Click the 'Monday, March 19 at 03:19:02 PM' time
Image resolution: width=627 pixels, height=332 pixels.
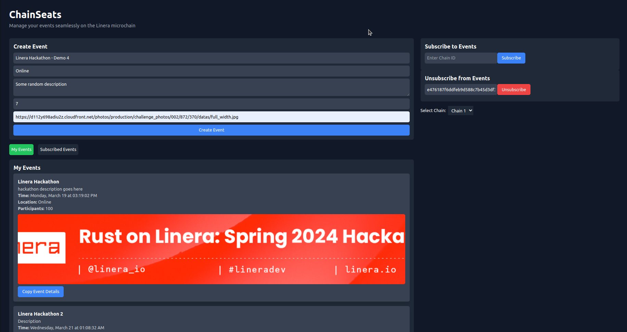click(64, 196)
